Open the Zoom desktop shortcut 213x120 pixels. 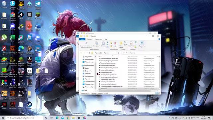[38, 38]
